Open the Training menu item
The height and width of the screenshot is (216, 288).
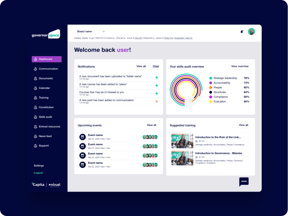tap(43, 98)
